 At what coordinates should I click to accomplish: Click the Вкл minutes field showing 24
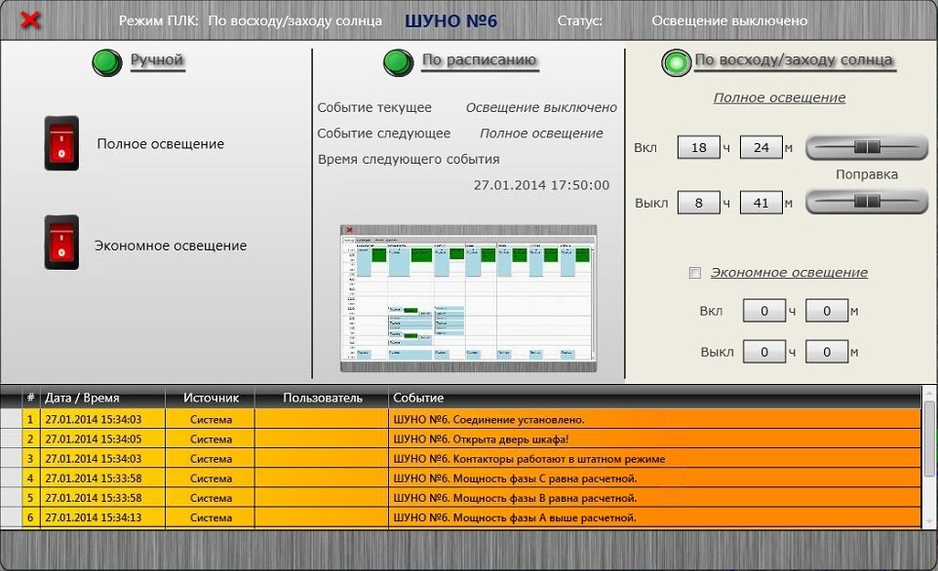click(x=761, y=148)
